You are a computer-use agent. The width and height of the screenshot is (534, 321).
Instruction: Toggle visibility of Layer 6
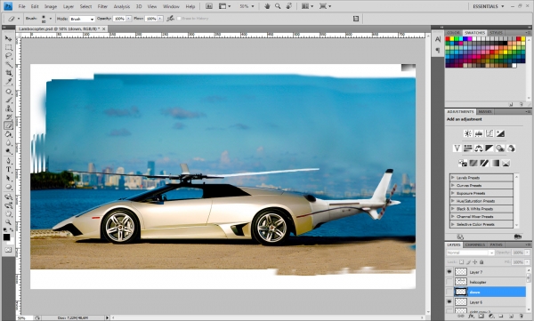pyautogui.click(x=449, y=302)
